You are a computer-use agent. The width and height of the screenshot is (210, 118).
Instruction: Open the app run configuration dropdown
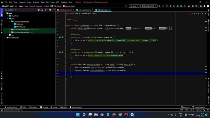coord(134,6)
